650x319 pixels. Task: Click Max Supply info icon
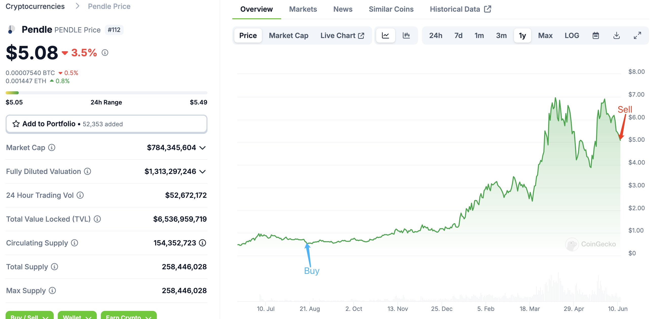52,290
